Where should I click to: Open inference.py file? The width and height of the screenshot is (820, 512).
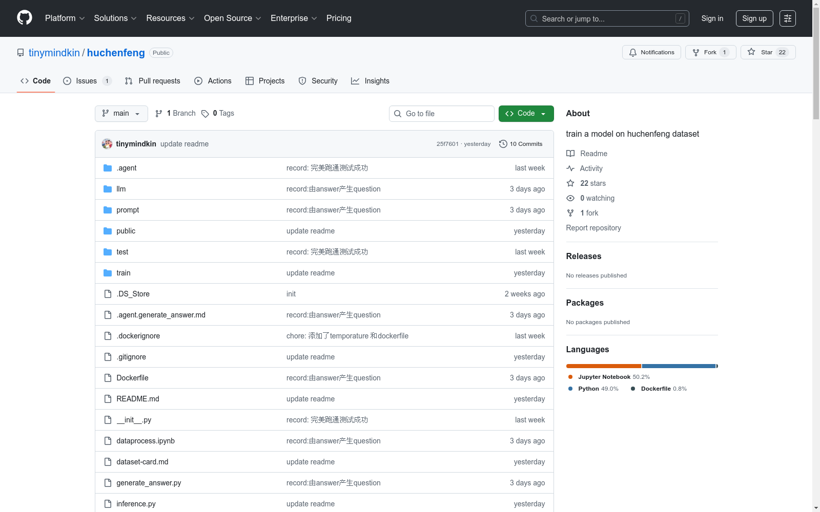[136, 504]
